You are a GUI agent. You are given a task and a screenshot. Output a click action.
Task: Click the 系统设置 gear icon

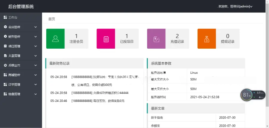pyautogui.click(x=5, y=65)
